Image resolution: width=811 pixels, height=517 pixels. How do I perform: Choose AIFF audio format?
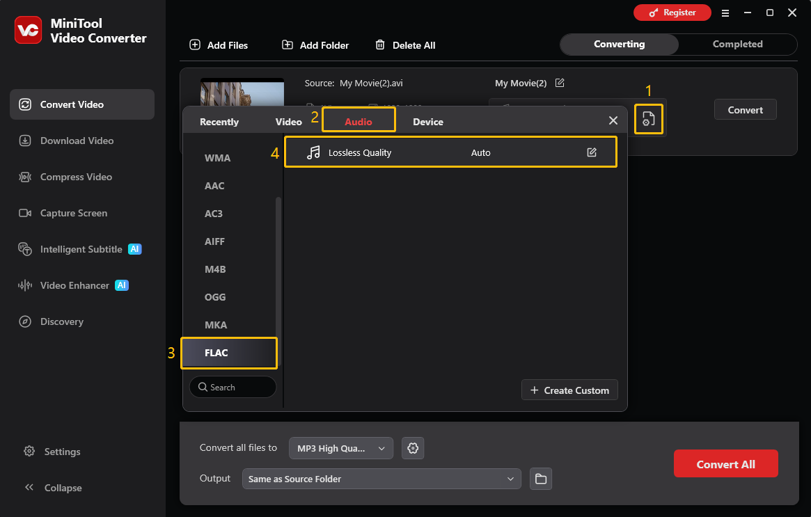pos(214,242)
